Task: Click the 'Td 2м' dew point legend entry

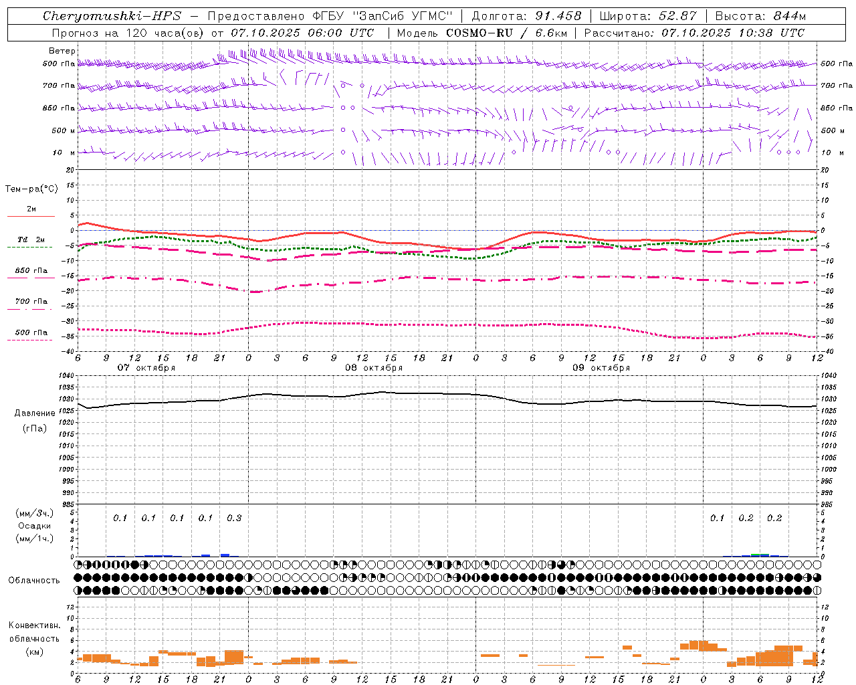Action: coord(31,239)
